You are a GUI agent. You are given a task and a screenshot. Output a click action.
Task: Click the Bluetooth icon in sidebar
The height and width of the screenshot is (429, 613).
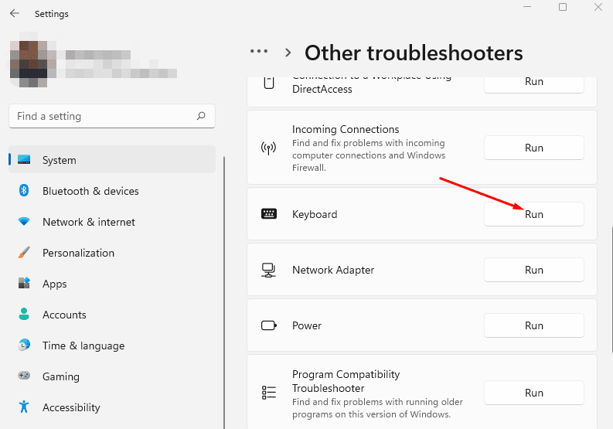click(x=24, y=190)
